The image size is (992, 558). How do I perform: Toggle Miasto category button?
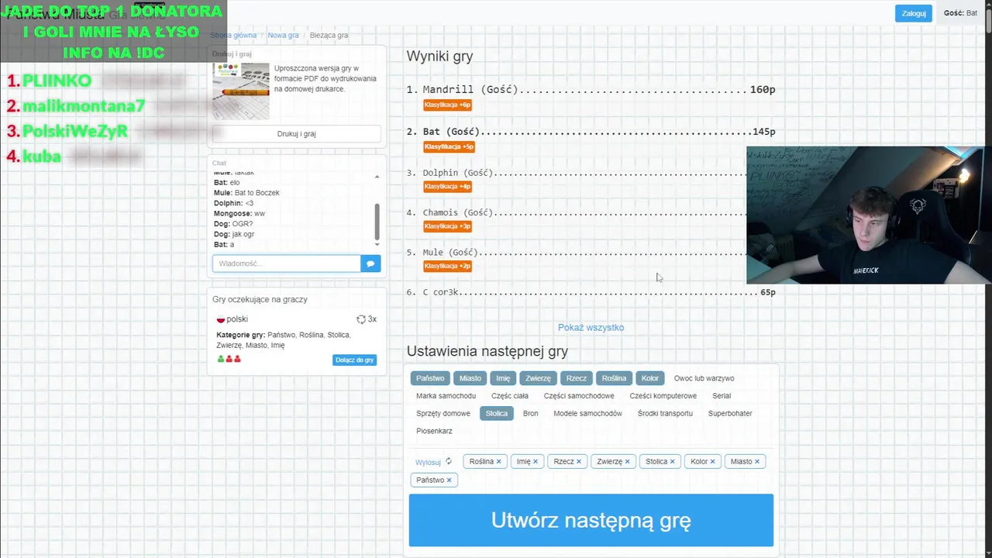click(x=470, y=378)
